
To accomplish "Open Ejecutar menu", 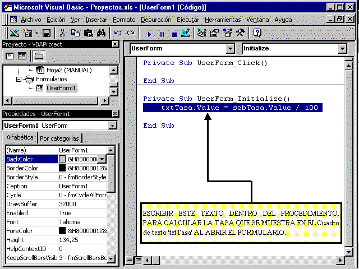I will coord(188,20).
